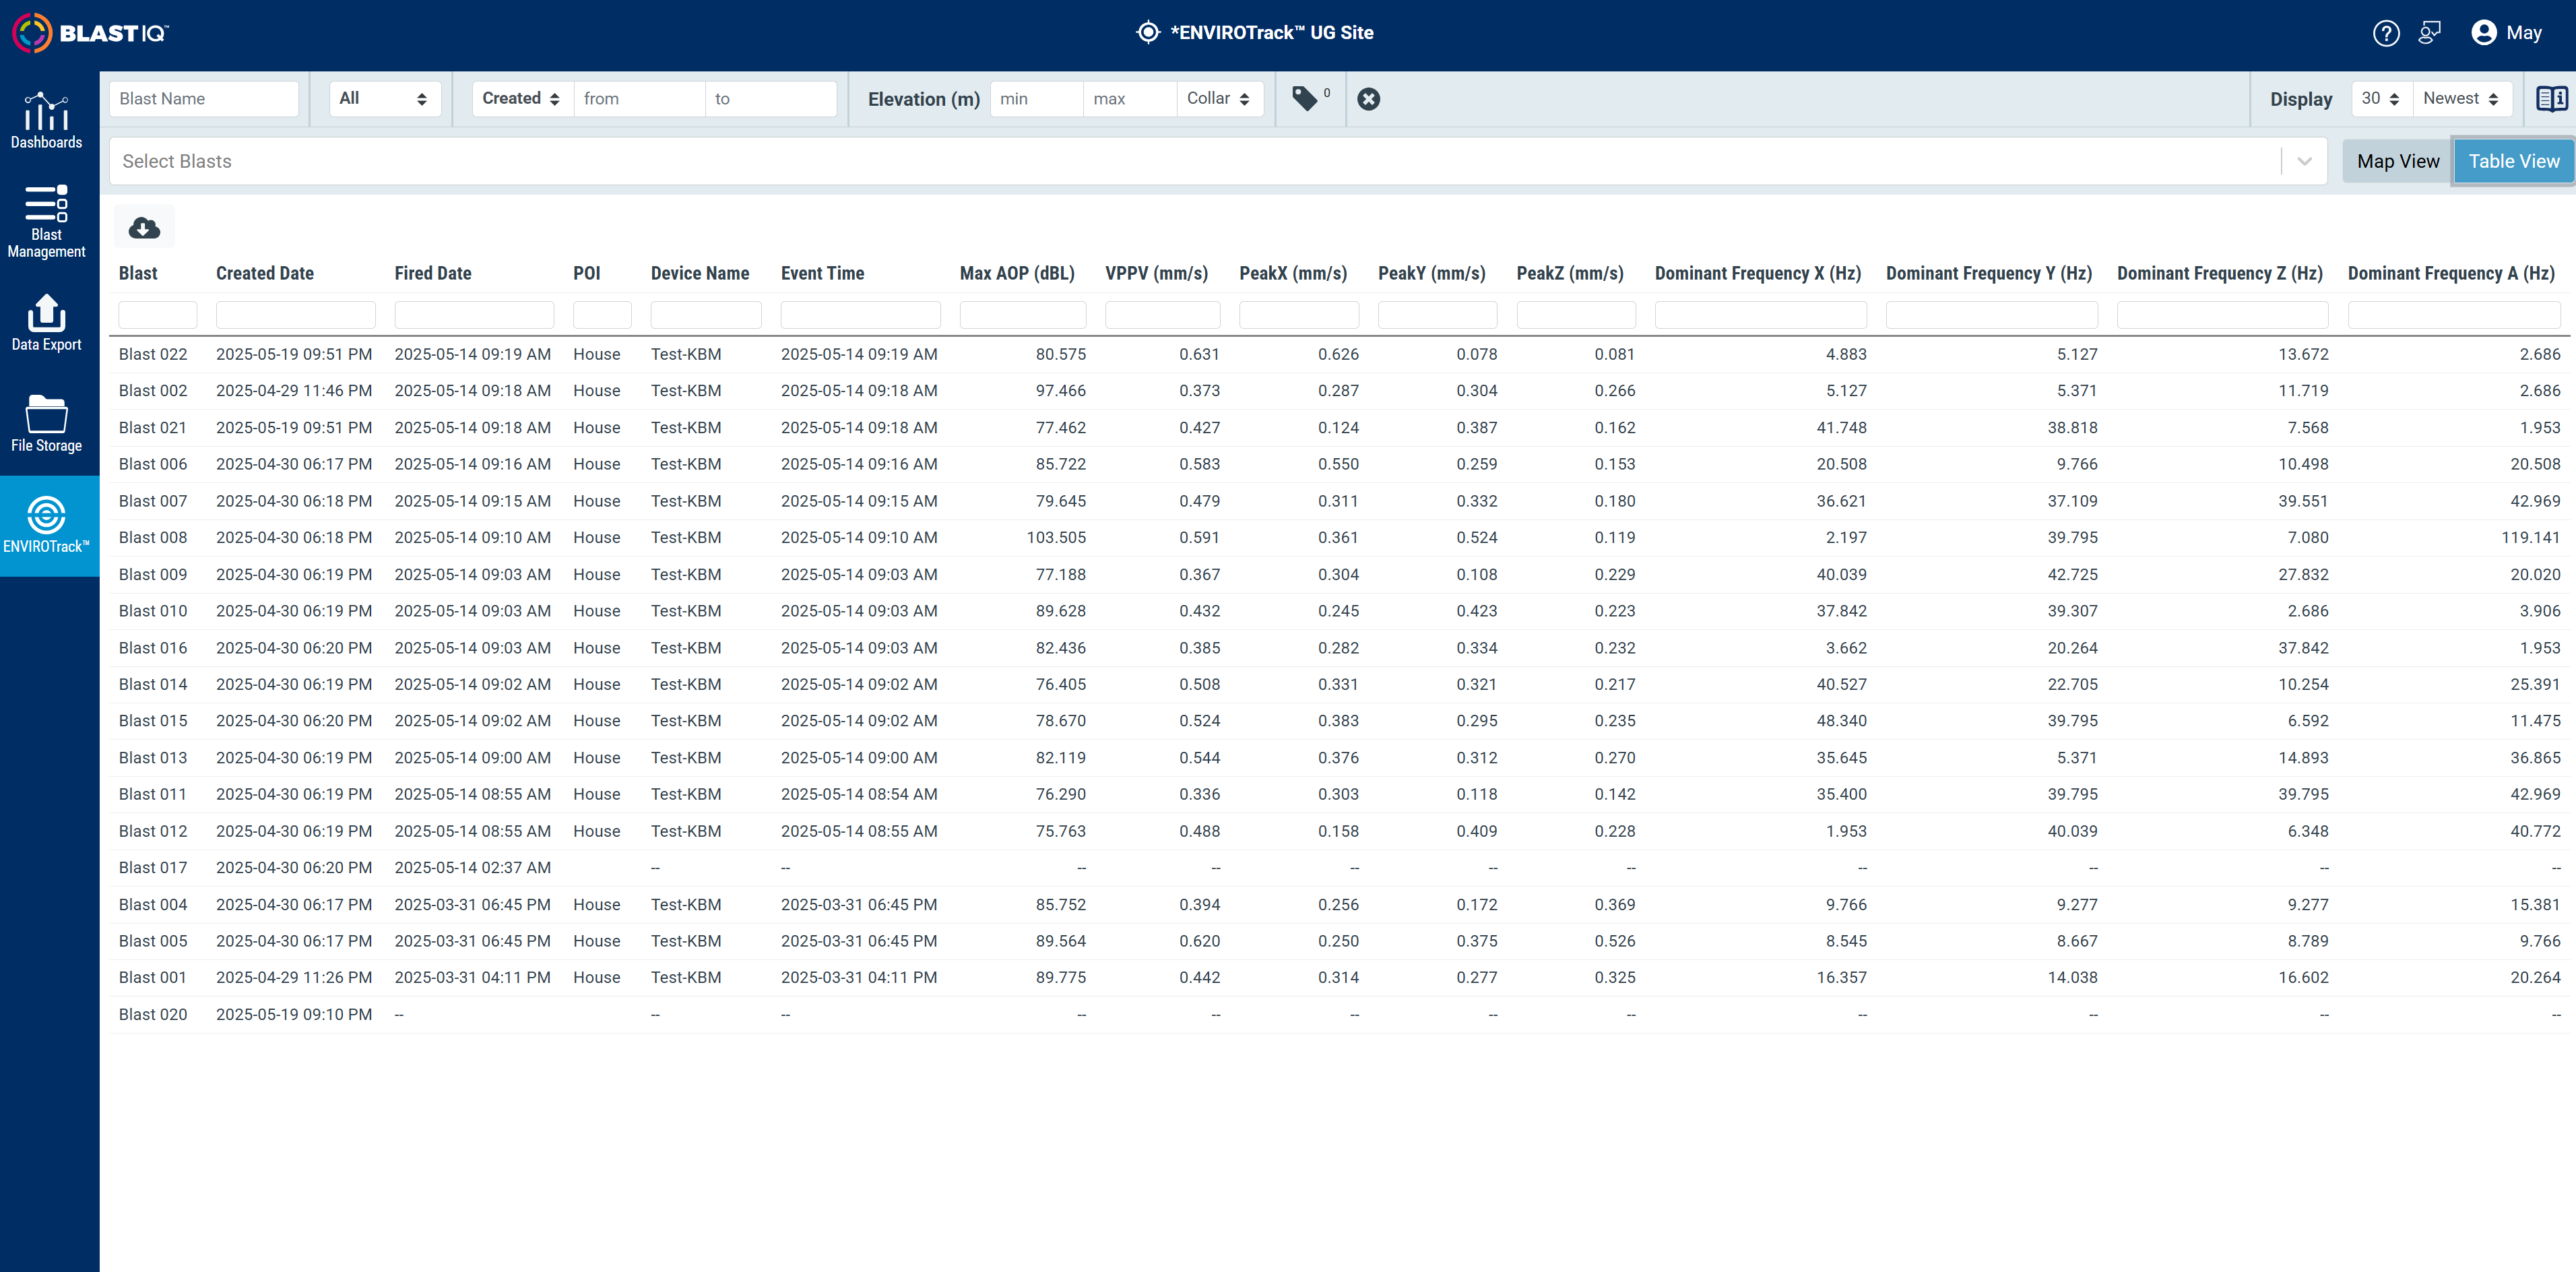Viewport: 2576px width, 1272px height.
Task: Click the Blast column filter box
Action: tap(157, 314)
